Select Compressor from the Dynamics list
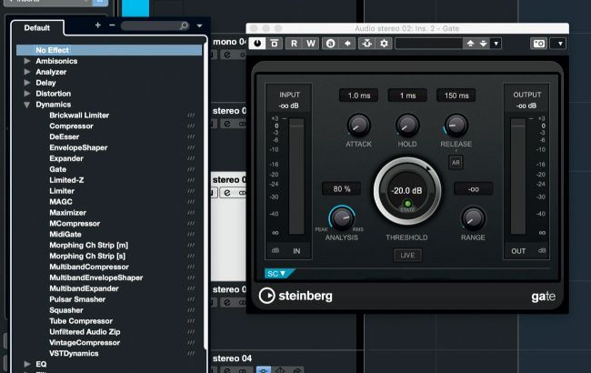Screen dimensions: 591x373 coord(71,126)
